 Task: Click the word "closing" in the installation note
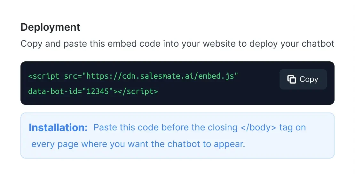tap(220, 128)
